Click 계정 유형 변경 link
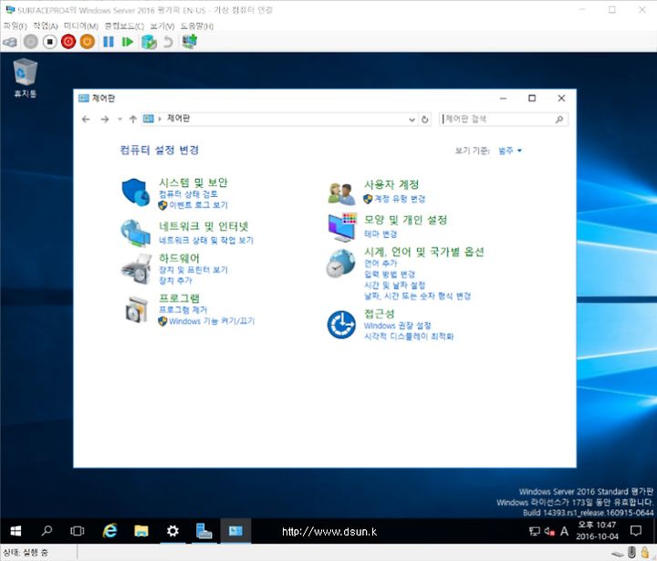This screenshot has height=561, width=657. [400, 199]
